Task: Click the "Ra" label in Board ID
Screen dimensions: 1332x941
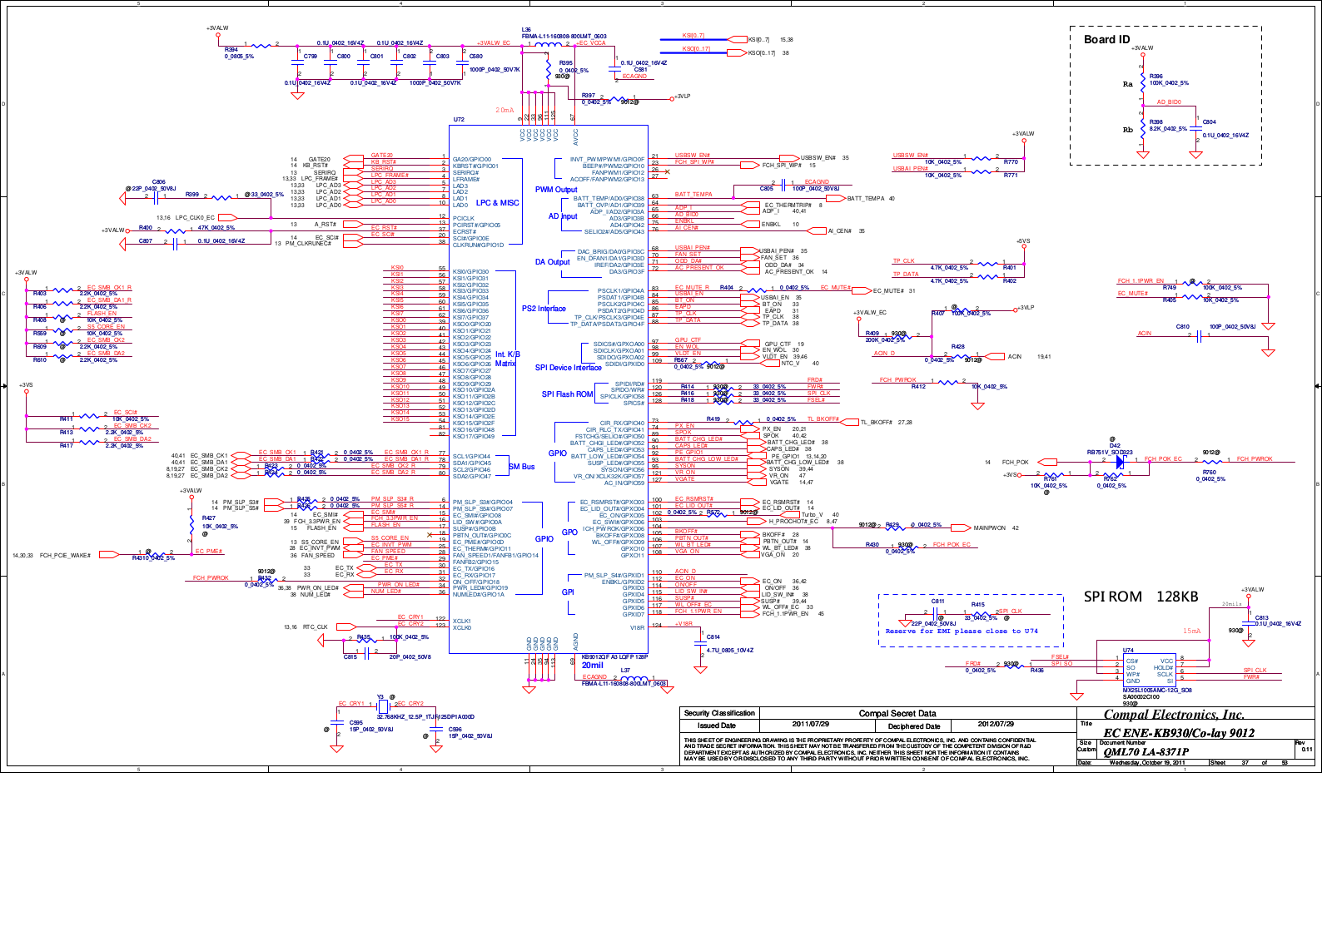Action: pyautogui.click(x=1128, y=84)
